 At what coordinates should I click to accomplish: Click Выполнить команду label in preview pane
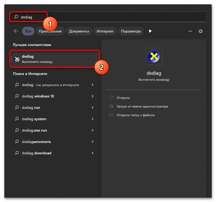[x=154, y=80]
